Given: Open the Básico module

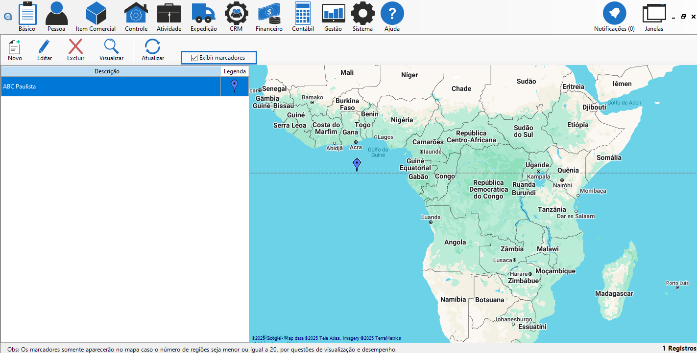Looking at the screenshot, I should coord(27,14).
